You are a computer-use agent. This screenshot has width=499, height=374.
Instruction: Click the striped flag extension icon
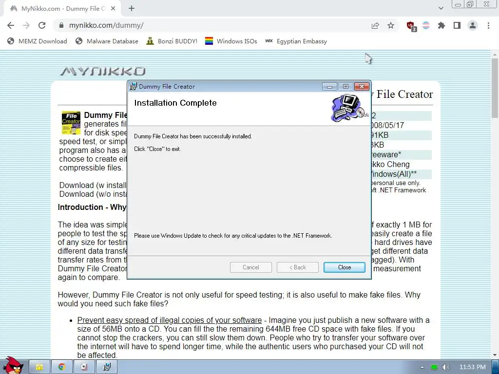pos(426,25)
